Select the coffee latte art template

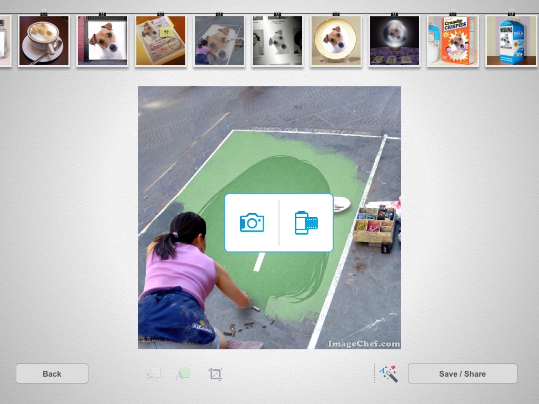click(44, 41)
